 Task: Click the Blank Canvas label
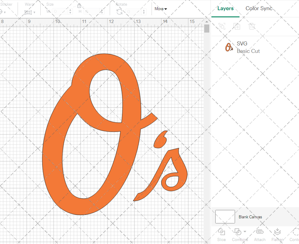click(250, 217)
